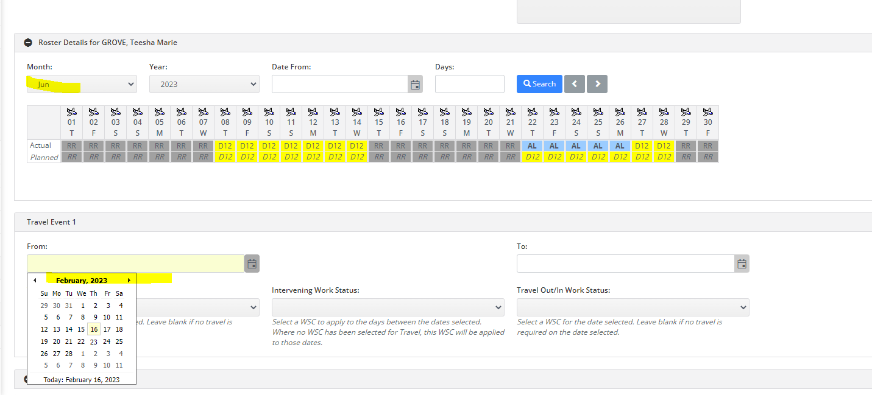Click the flight icon above day 03

point(116,112)
